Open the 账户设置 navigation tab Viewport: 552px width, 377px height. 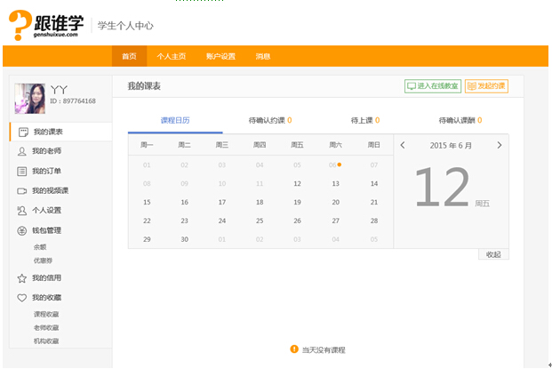220,56
